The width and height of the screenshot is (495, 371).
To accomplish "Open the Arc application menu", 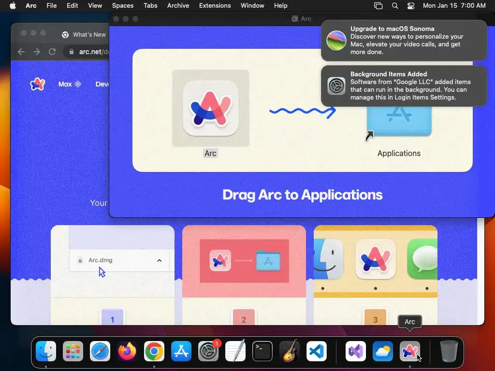I will point(31,6).
